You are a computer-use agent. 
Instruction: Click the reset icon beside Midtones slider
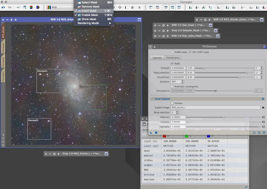pos(263,117)
